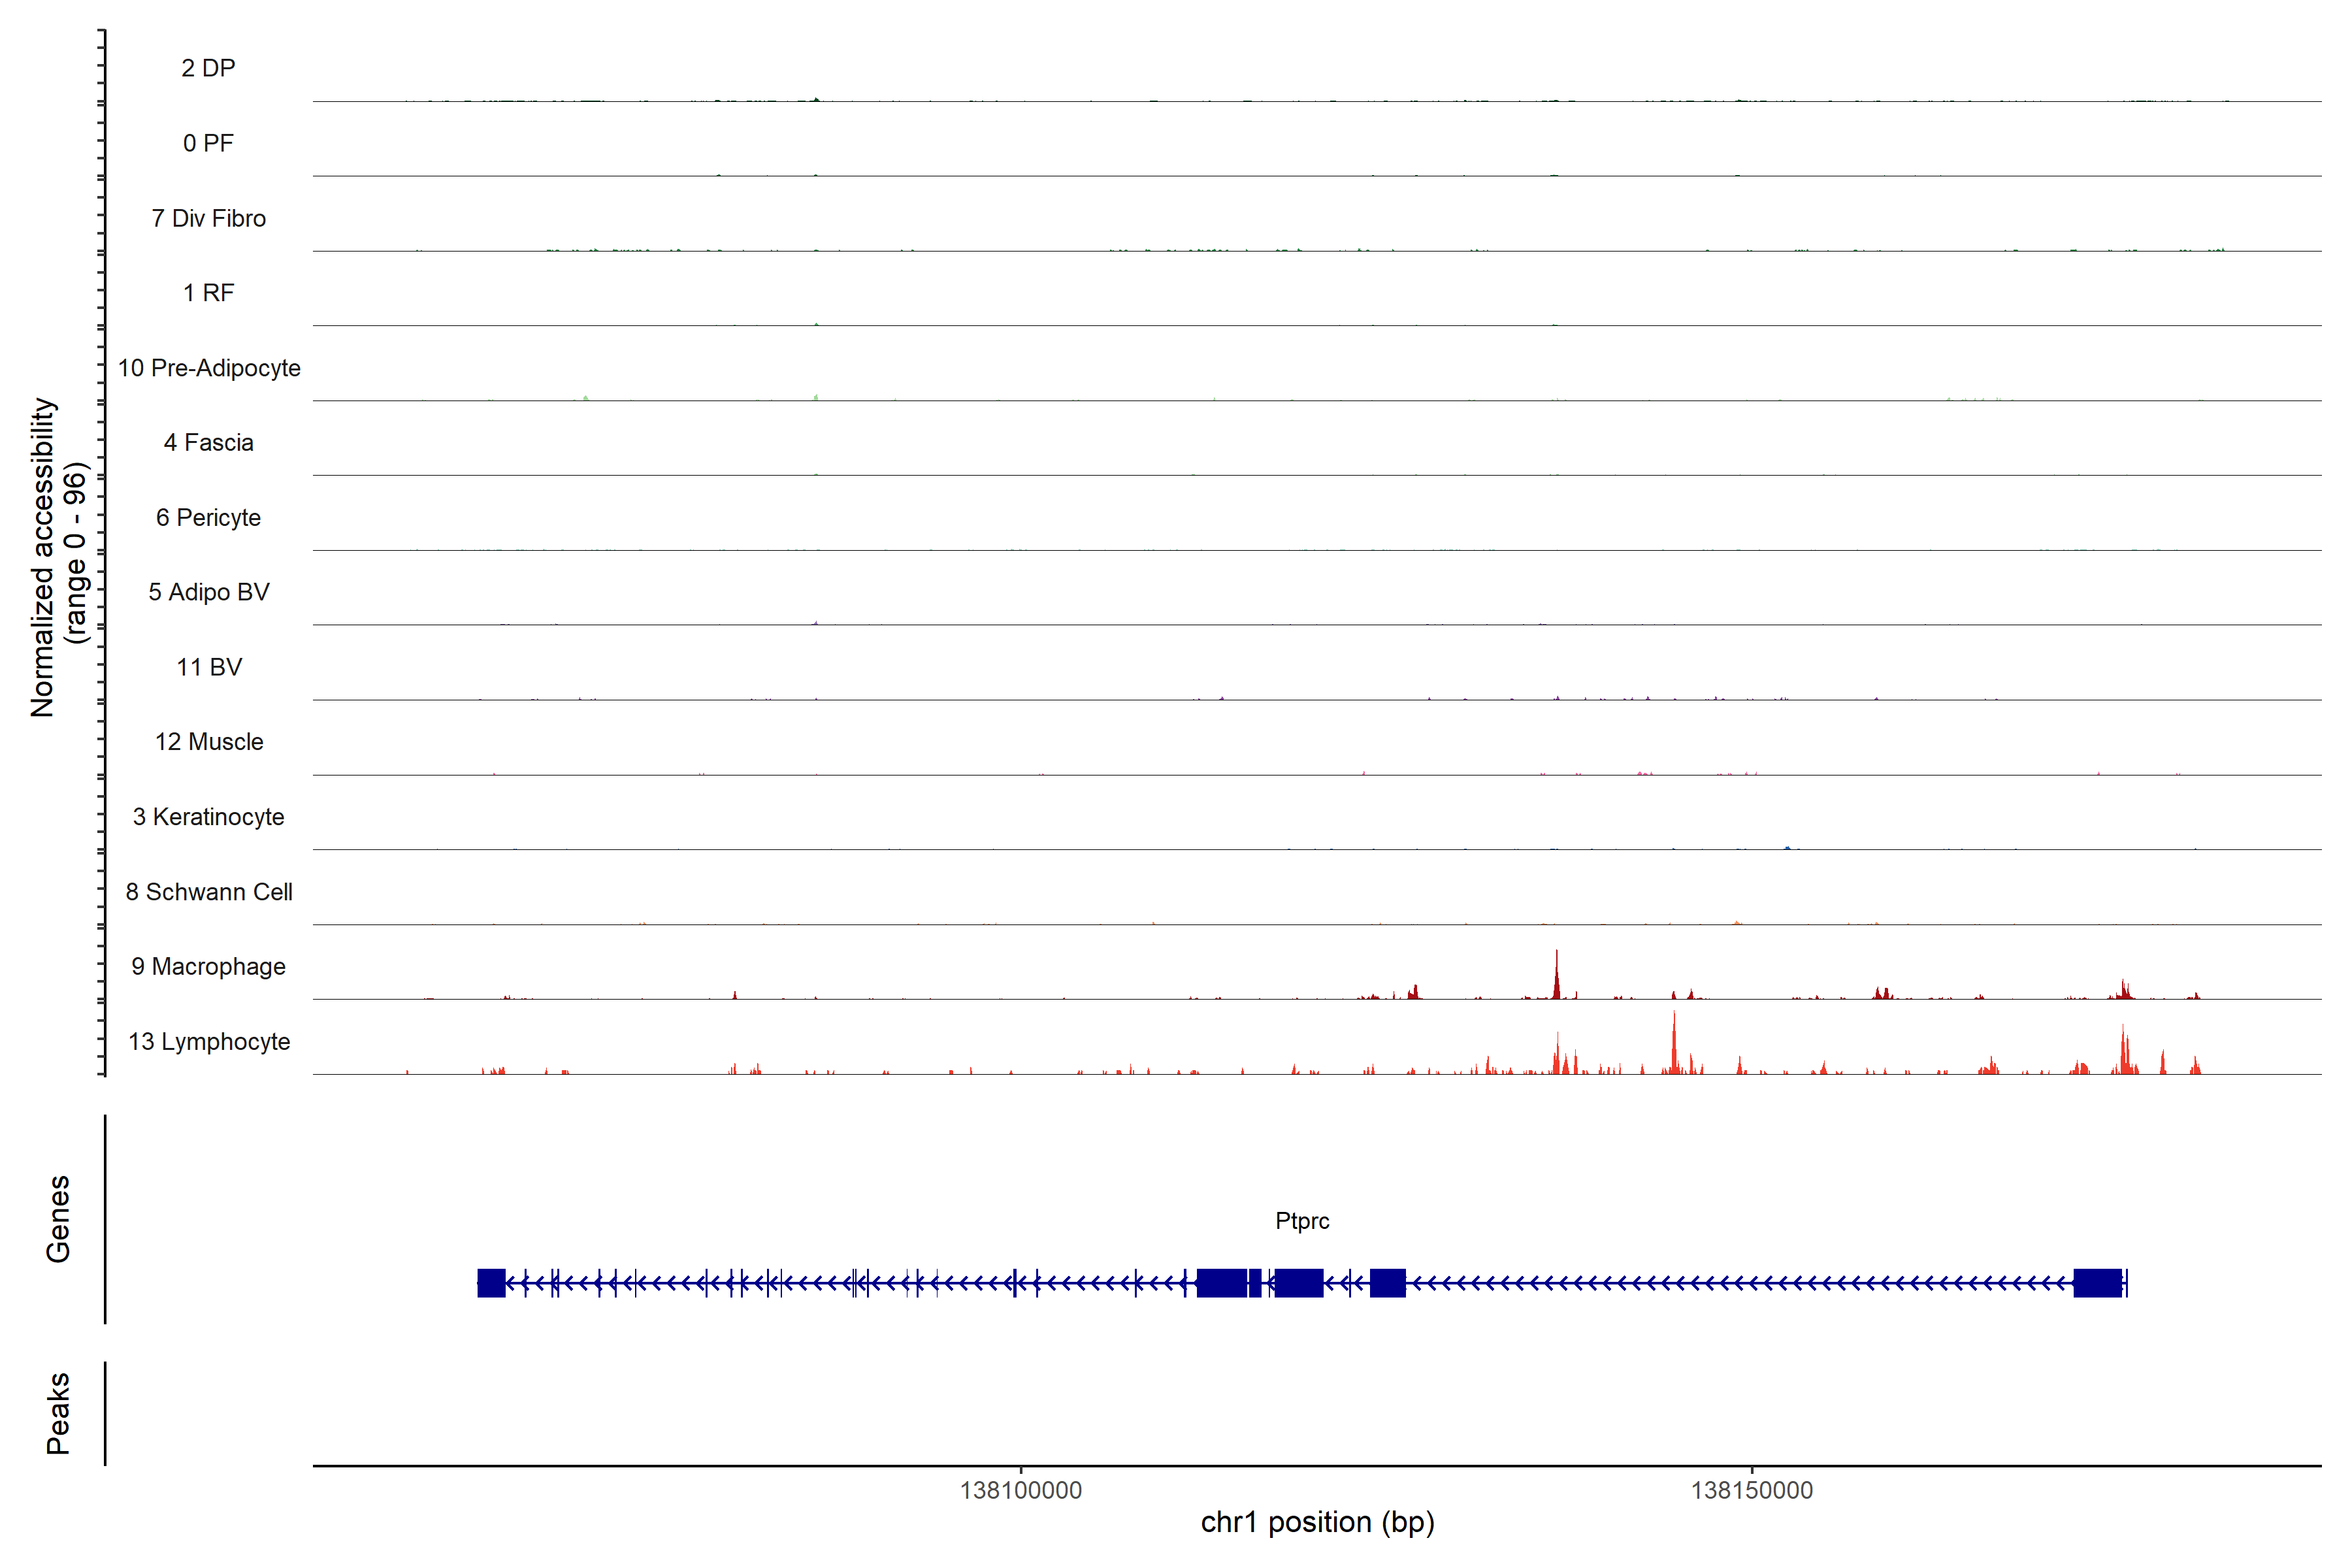Click the 12 Muscle track label
2352x1568 pixels.
coord(208,742)
